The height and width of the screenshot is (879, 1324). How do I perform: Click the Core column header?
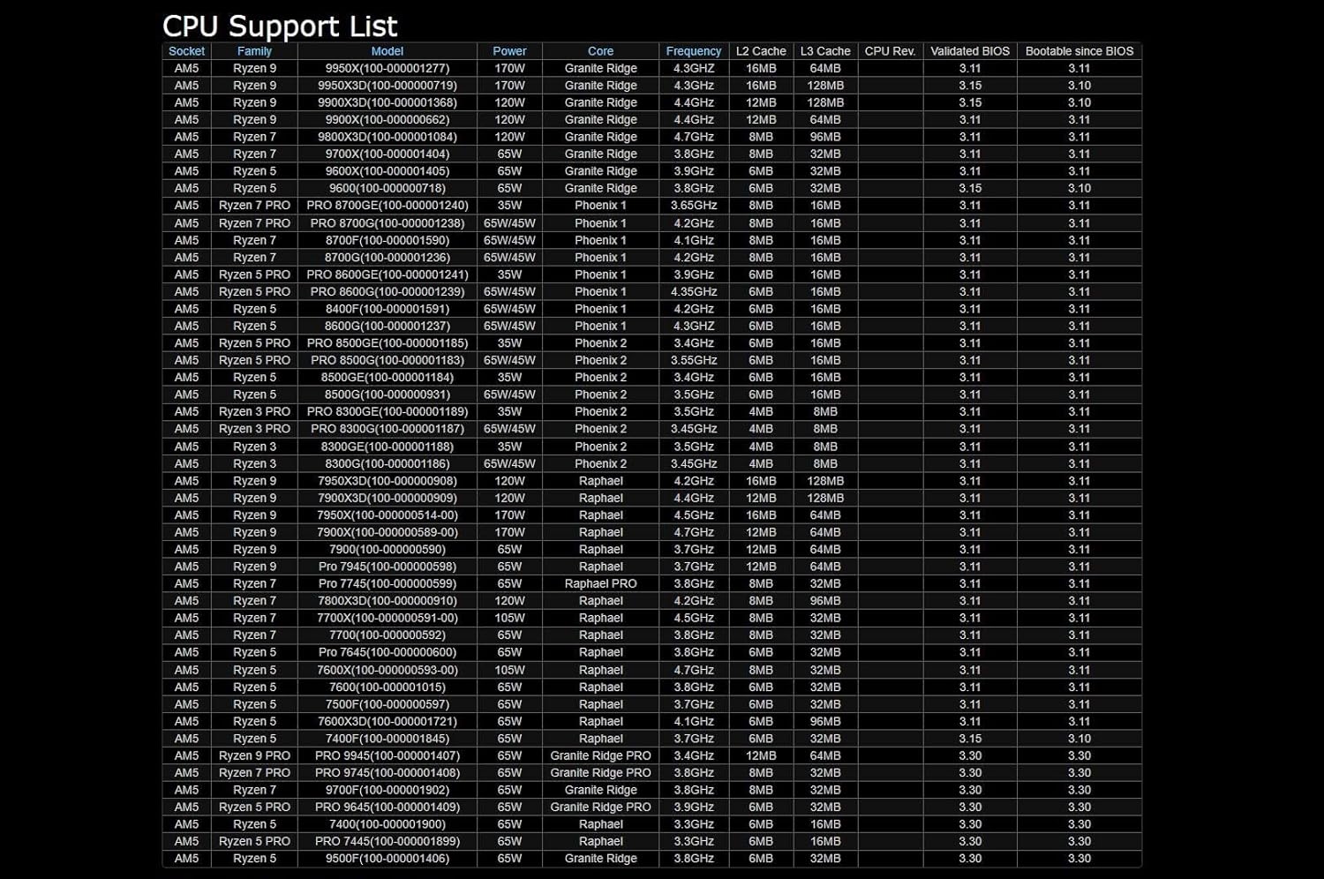pyautogui.click(x=600, y=51)
